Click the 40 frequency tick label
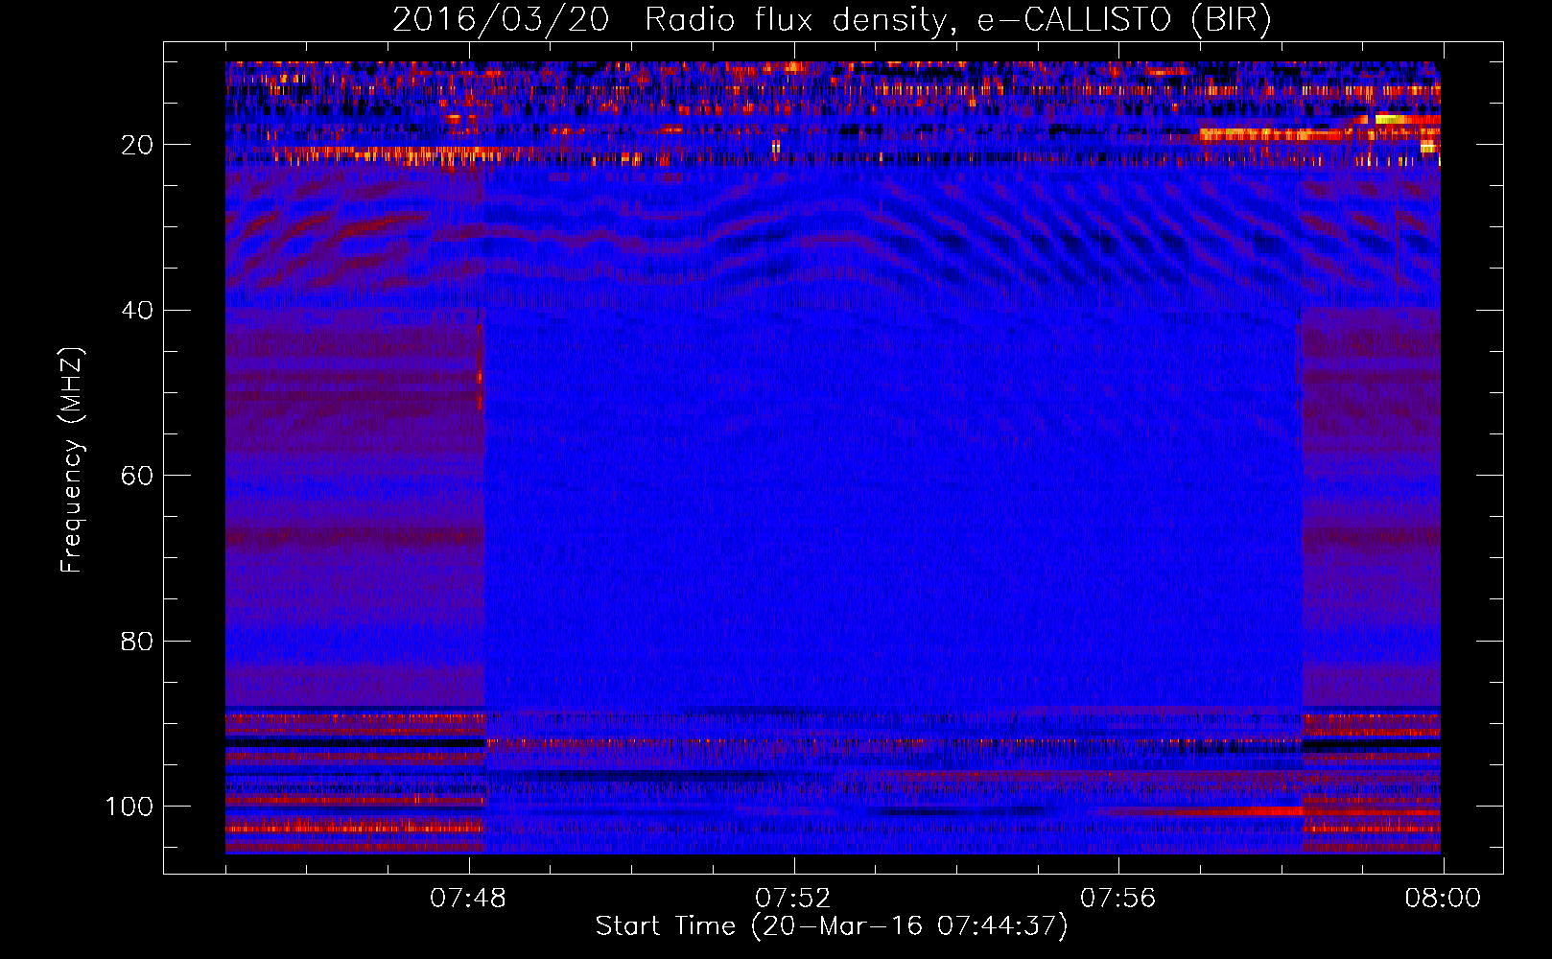Viewport: 1552px width, 959px height. [x=136, y=311]
